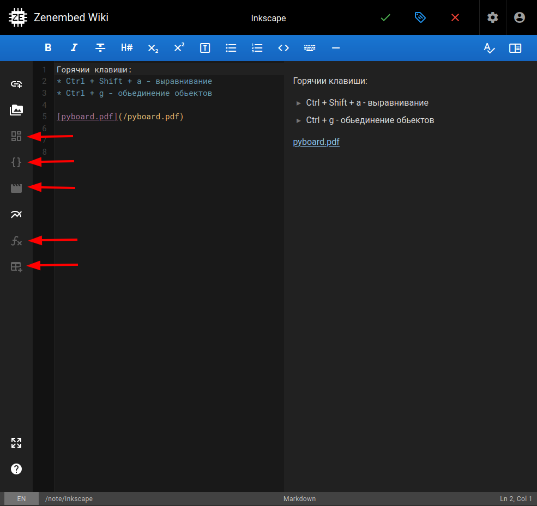
Task: Click the Zenembed Wiki logo icon
Action: tap(18, 17)
